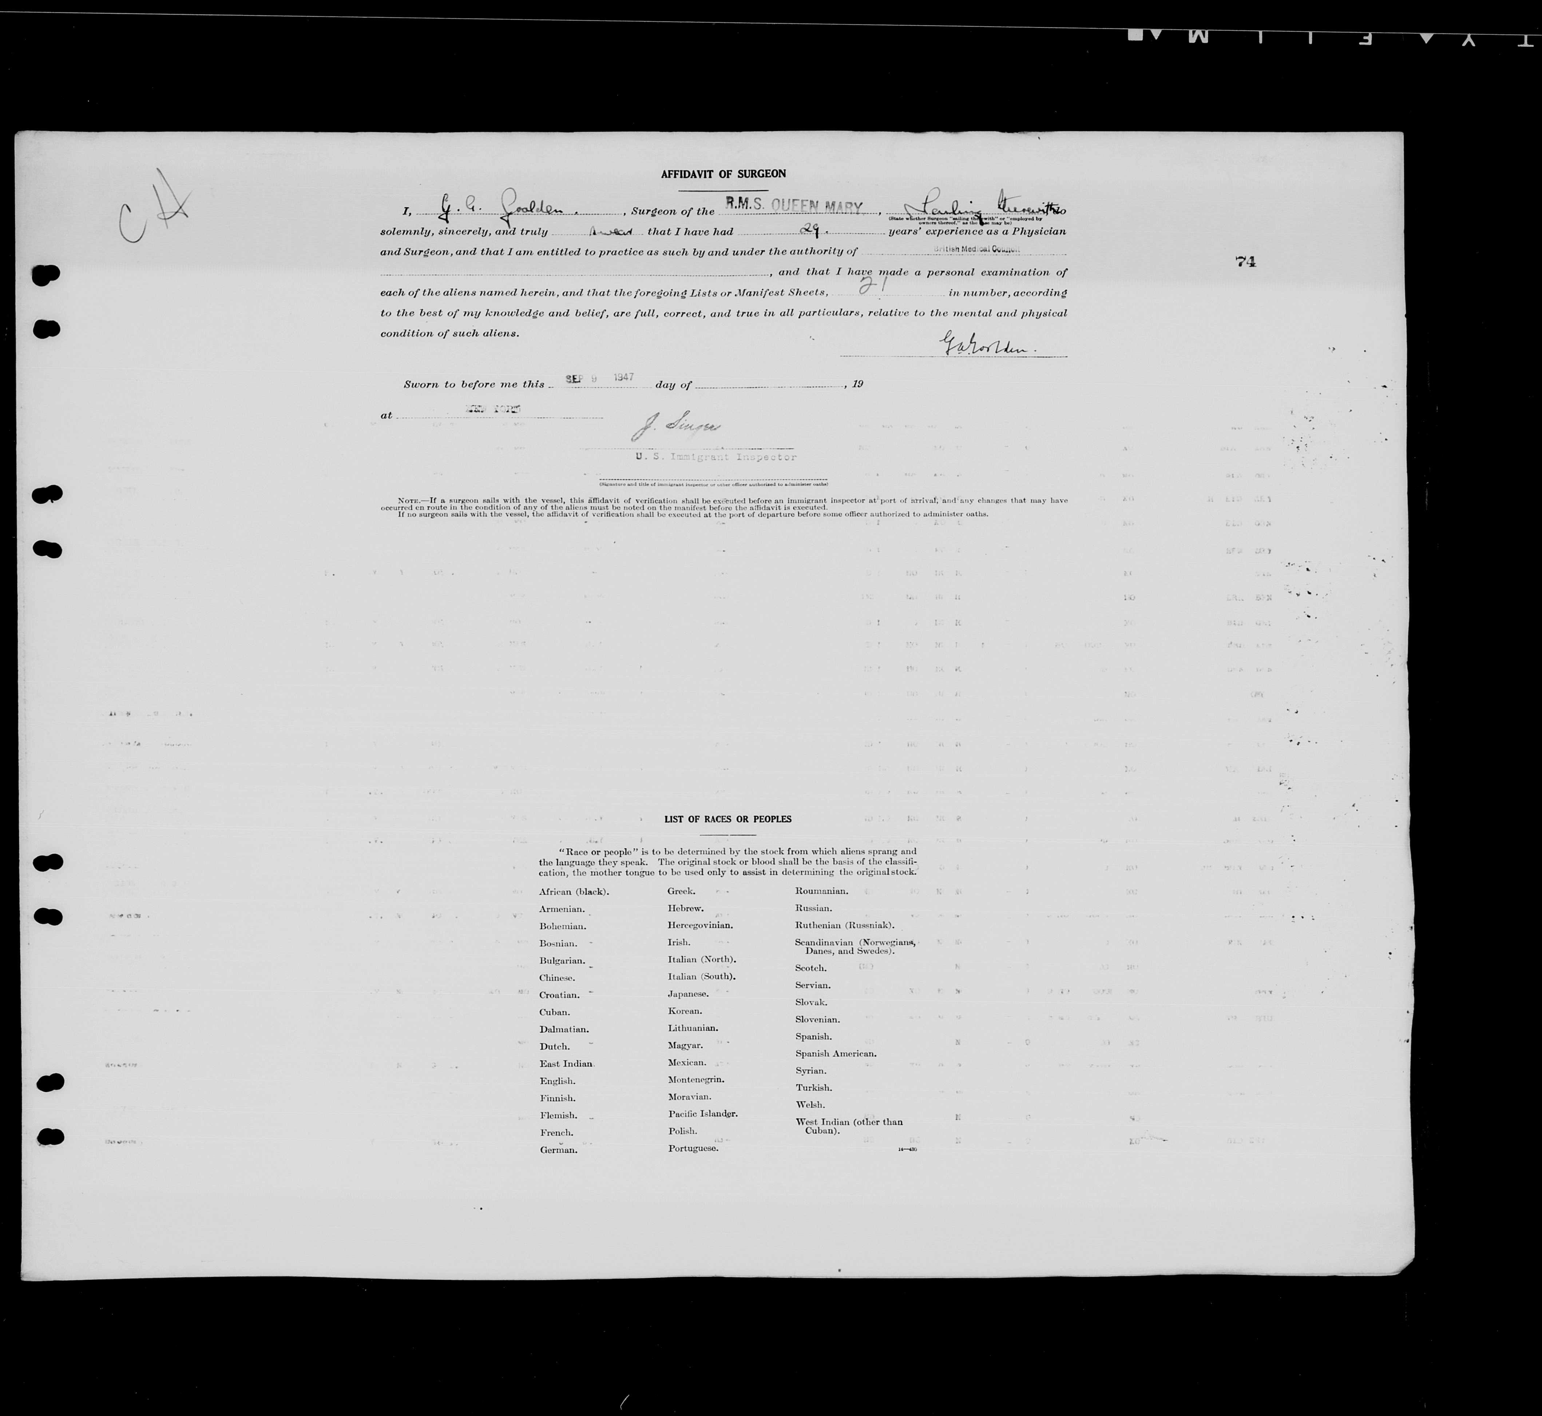This screenshot has height=1416, width=1542.
Task: Select 'Mexican.' in the races list
Action: [687, 1063]
